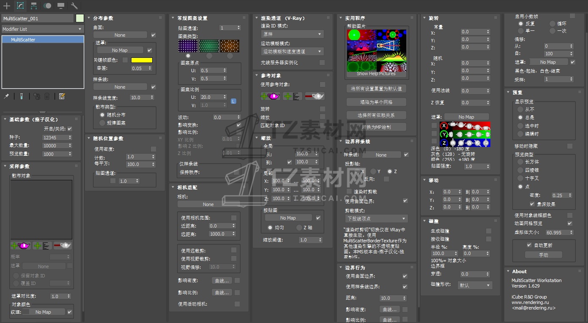Add scatter objects from list in 采样参数
The image size is (588, 323).
(x=42, y=245)
